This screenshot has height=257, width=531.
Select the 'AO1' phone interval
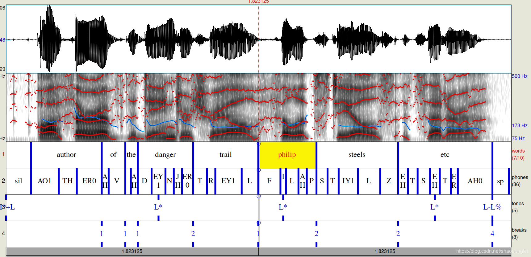(x=44, y=181)
